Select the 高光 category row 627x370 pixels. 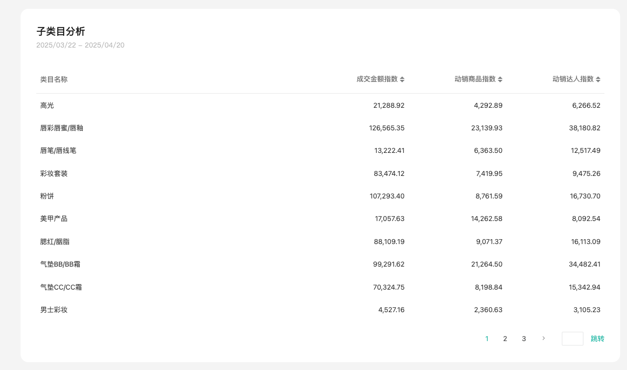click(x=47, y=105)
